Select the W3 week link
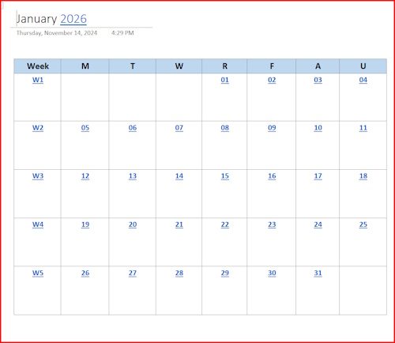Screen dimensions: 395x343 pos(38,176)
